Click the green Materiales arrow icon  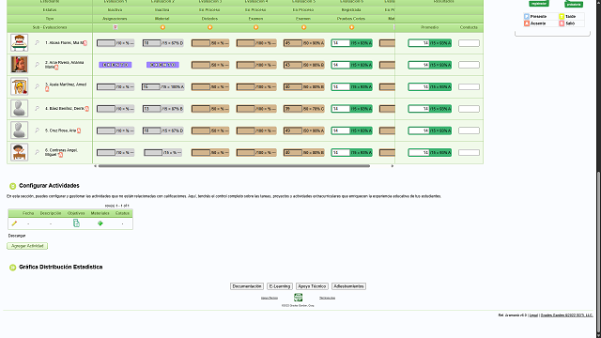(x=100, y=223)
